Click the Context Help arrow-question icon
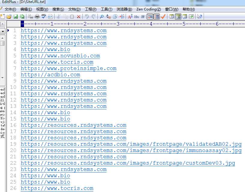The image size is (245, 192). point(199,17)
